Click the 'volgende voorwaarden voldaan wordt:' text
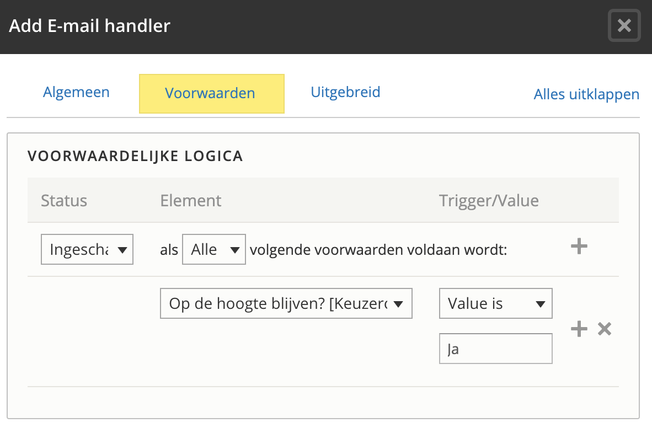 [x=378, y=250]
